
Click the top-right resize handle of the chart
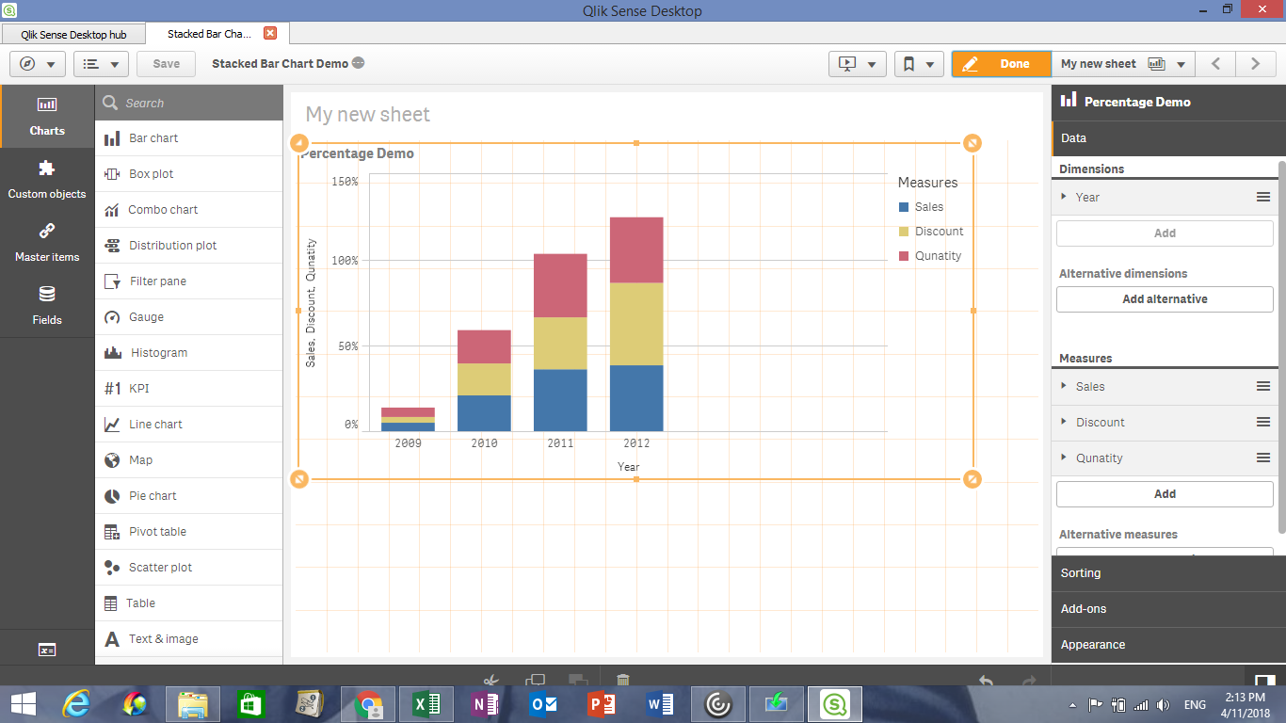point(973,143)
